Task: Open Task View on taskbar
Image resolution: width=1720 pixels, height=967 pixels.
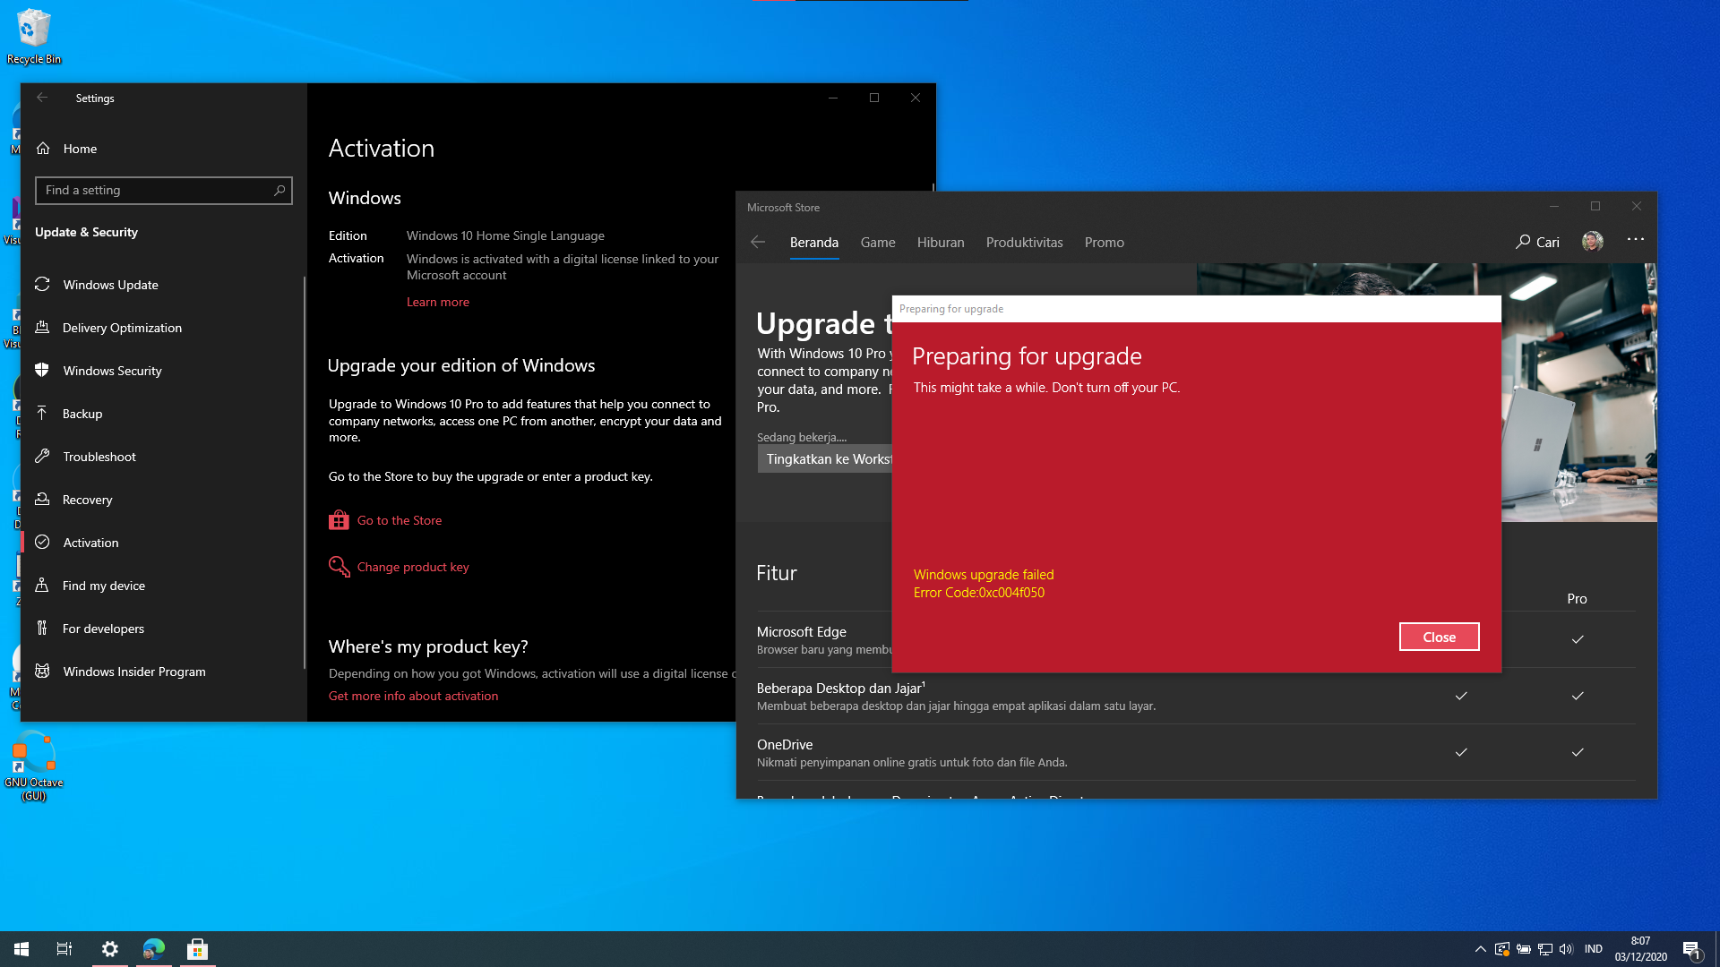Action: click(64, 949)
